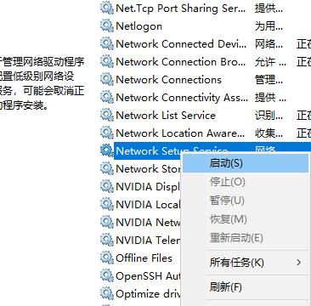The width and height of the screenshot is (311, 306).
Task: Expand the 所有任务 submenu arrow
Action: (x=299, y=263)
